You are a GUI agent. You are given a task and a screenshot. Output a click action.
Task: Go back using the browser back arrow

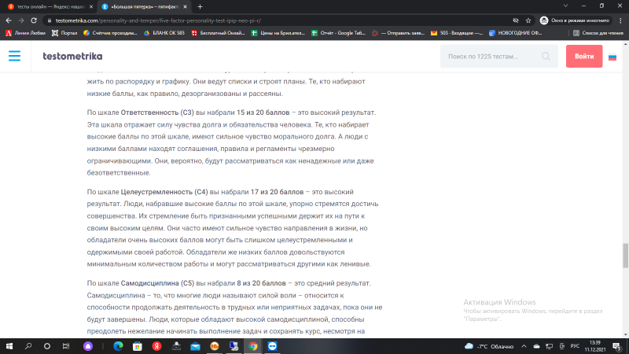[x=8, y=20]
